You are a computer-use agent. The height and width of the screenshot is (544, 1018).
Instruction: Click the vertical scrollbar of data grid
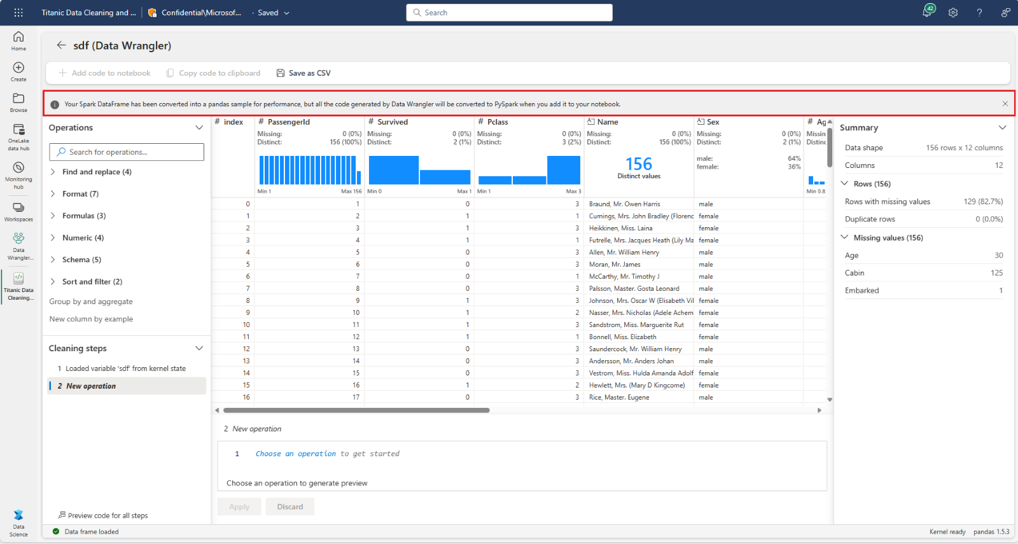pyautogui.click(x=830, y=148)
